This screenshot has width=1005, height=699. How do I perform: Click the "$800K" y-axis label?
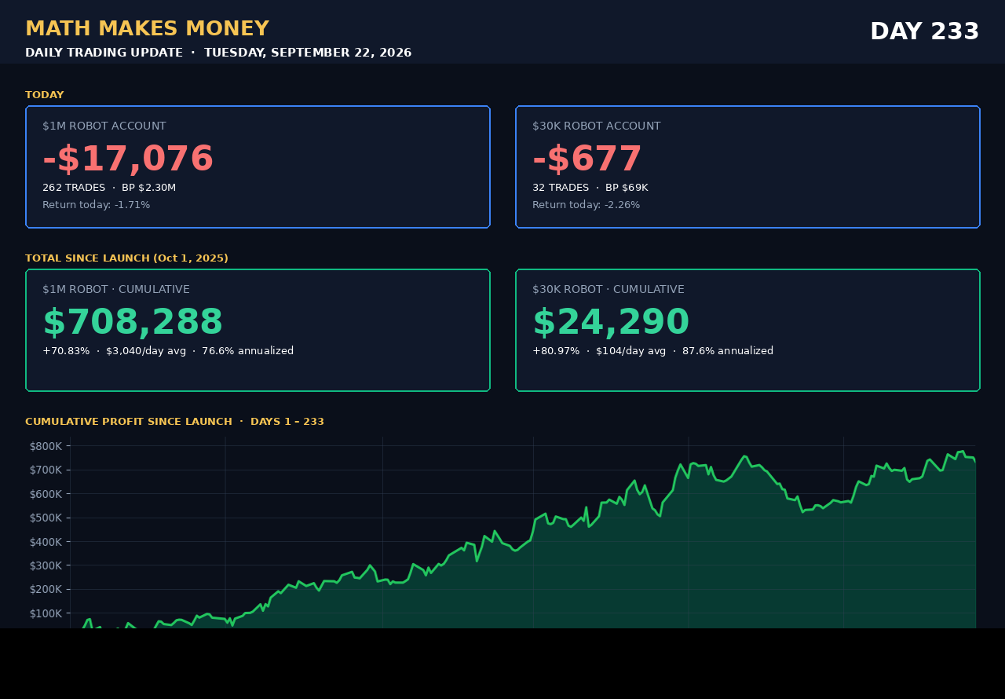click(x=46, y=446)
